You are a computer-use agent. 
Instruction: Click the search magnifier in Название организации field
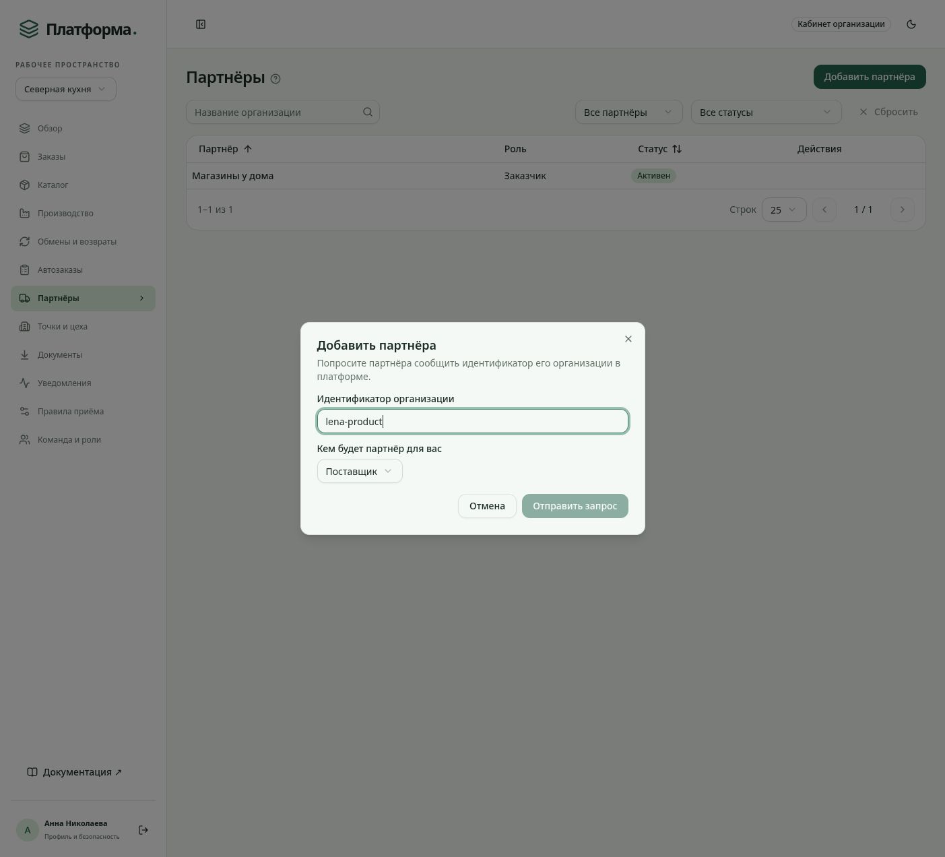click(x=368, y=112)
